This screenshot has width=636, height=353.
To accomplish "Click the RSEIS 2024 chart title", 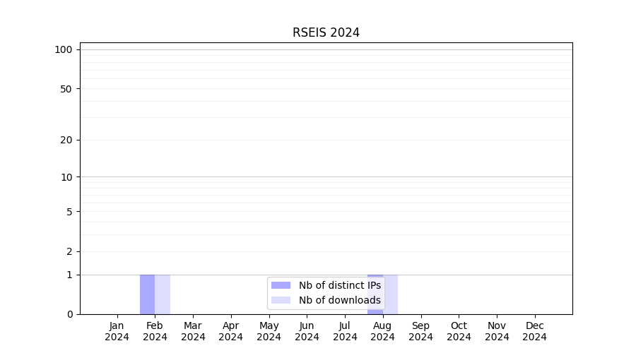I will 326,32.
